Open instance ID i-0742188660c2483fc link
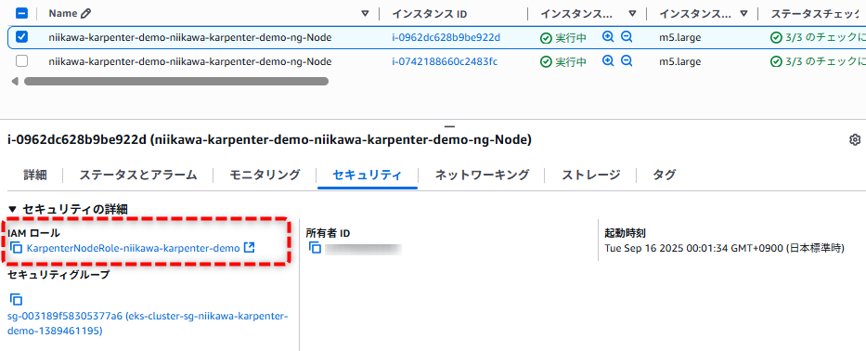866x351 pixels. 445,61
